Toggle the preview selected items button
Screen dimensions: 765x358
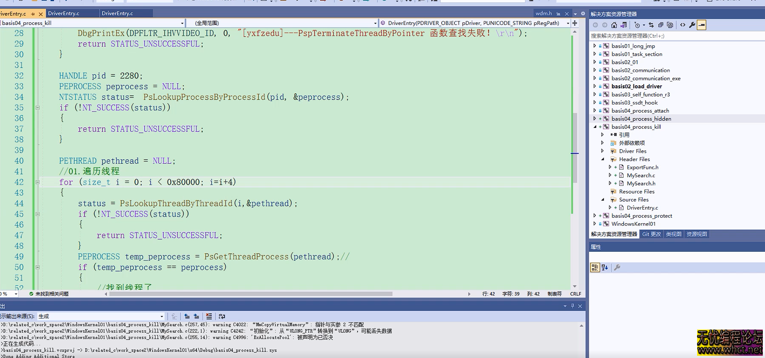coord(701,25)
